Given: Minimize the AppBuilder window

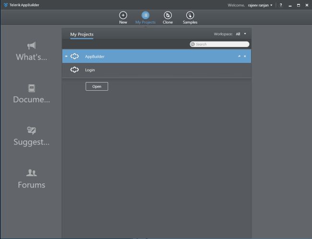Looking at the screenshot, I should (290, 6).
